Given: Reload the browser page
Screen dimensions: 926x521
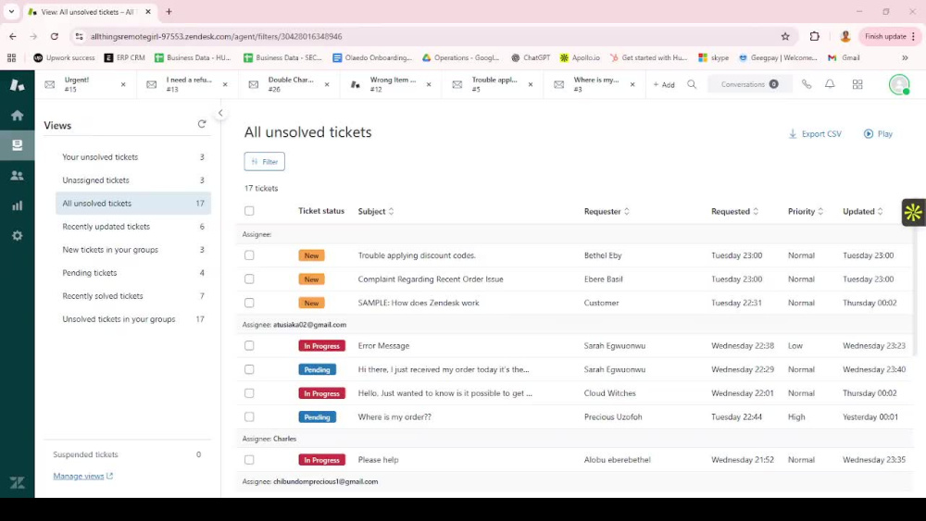Looking at the screenshot, I should click(55, 37).
